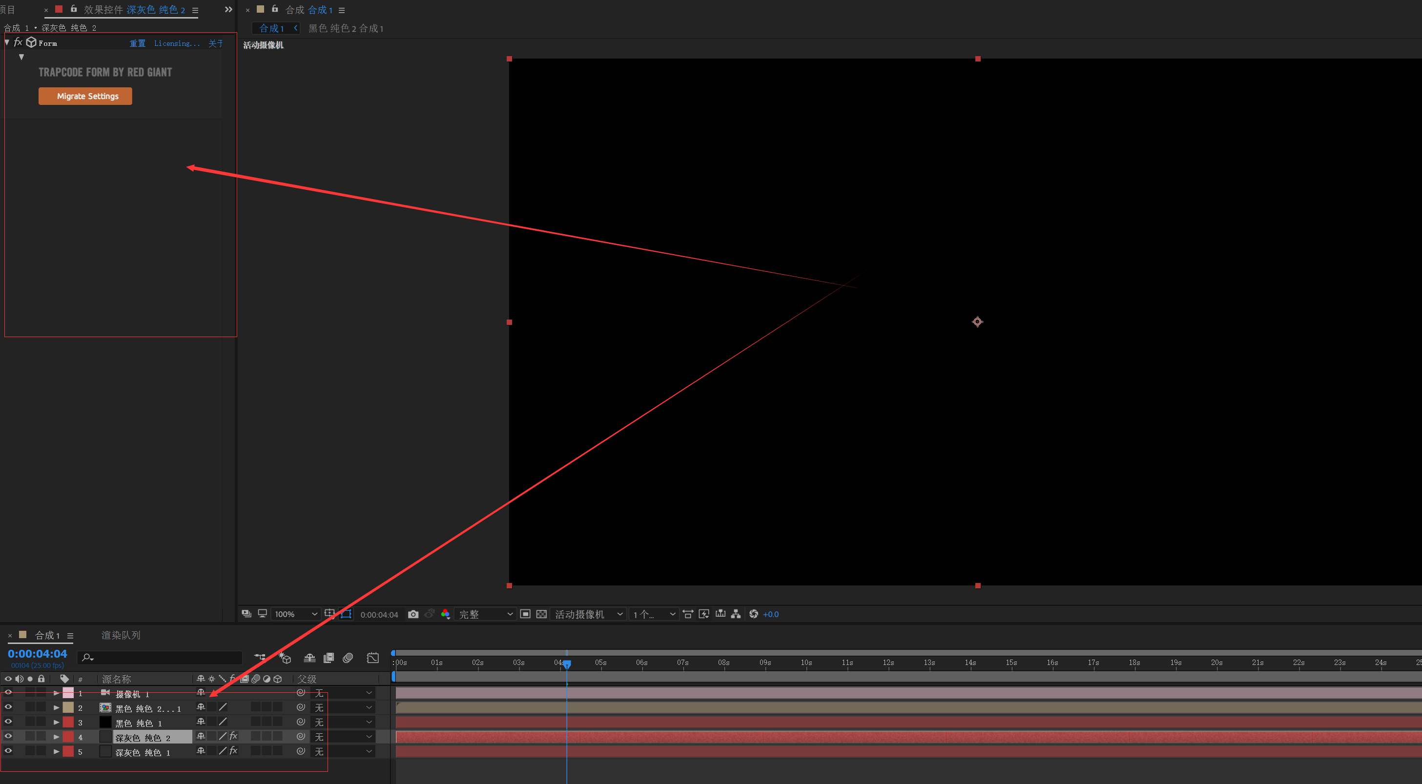Open the graph editor icon
Screen dimensions: 1422x784
point(373,658)
